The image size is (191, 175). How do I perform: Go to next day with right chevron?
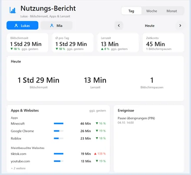tap(180, 26)
